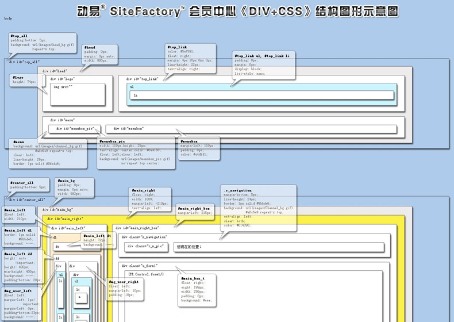The image size is (454, 322).
Task: Click the #menu callout with channel_bg.gif
Action: pos(48,154)
